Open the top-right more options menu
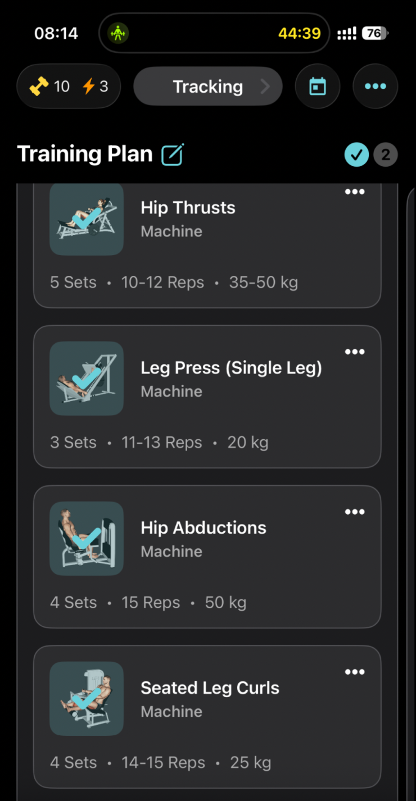416x801 pixels. click(x=375, y=87)
